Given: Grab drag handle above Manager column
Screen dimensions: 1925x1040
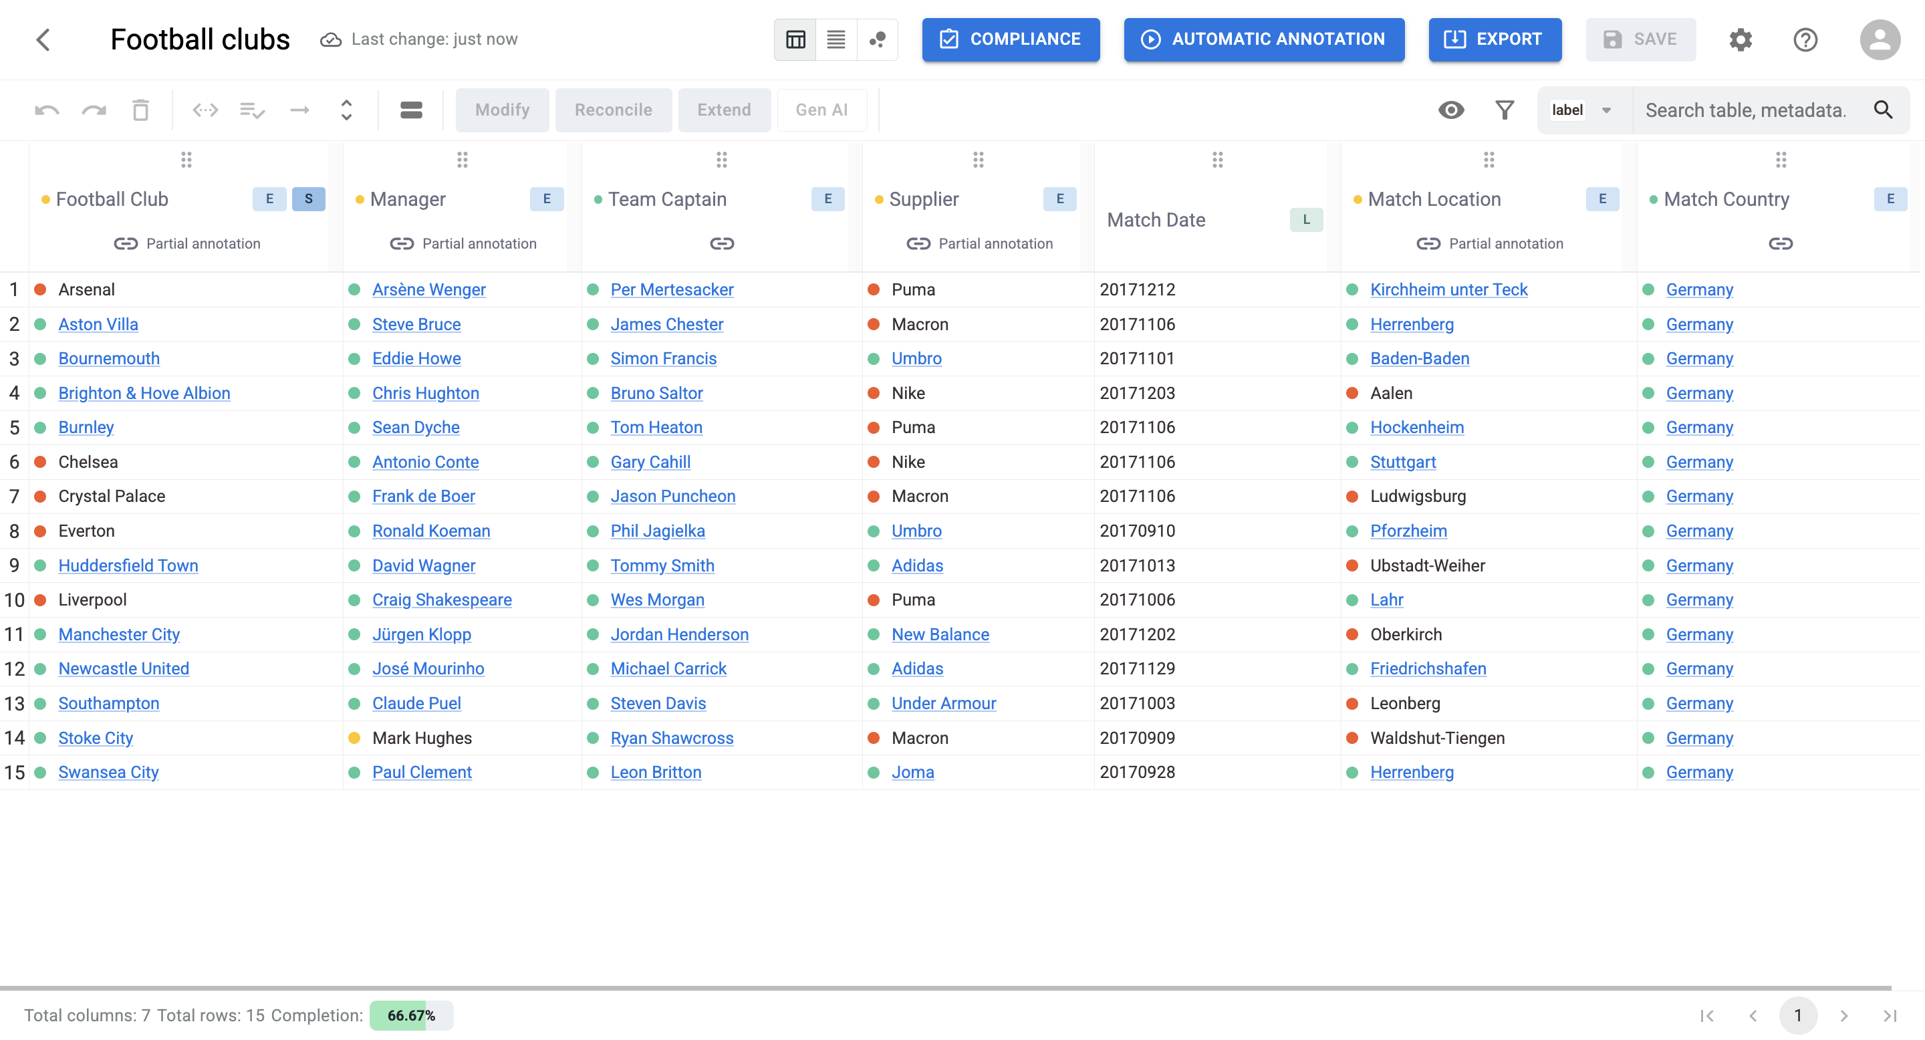Looking at the screenshot, I should pyautogui.click(x=463, y=160).
